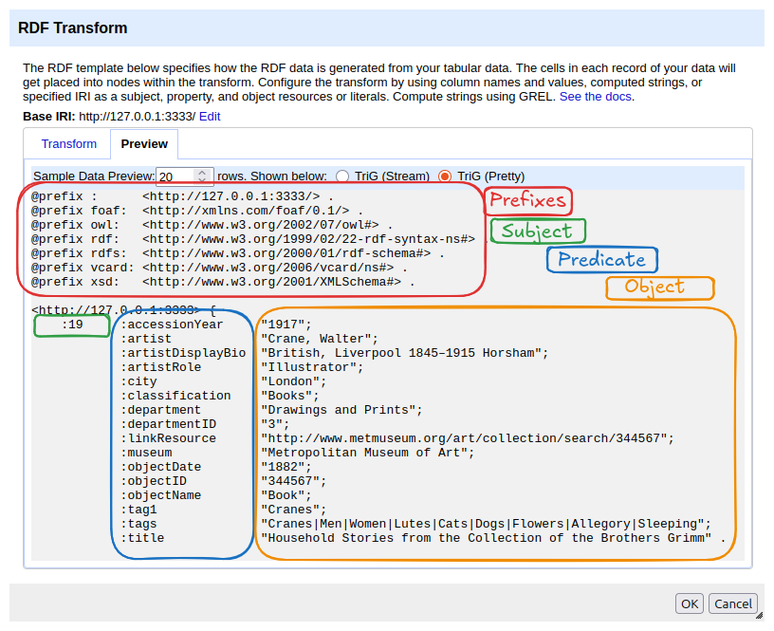Click the '"Metropolitan Museum of Art";' value

[368, 453]
